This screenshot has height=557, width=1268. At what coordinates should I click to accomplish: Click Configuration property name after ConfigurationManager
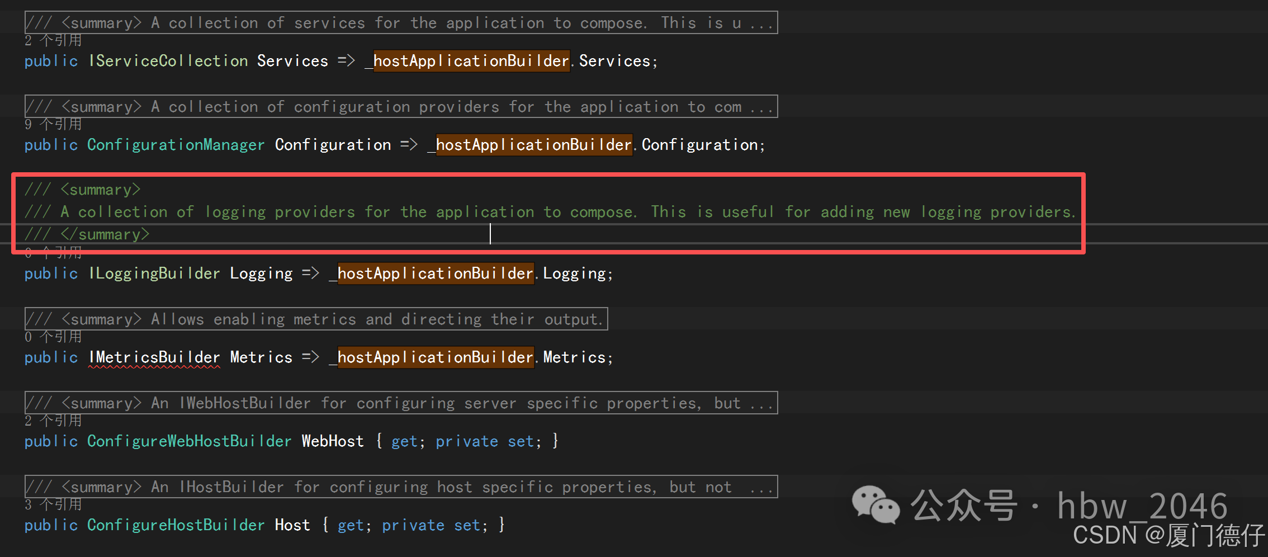[333, 145]
